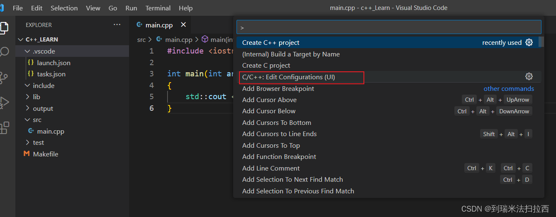Expand the test folder
Image resolution: width=556 pixels, height=217 pixels.
click(28, 143)
